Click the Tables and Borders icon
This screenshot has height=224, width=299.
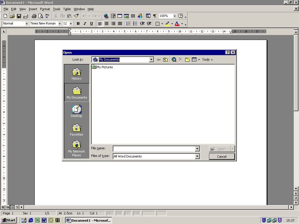click(113, 16)
